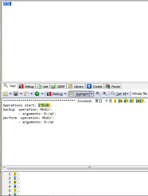Click highlighted time 10:47:57
148x196 pixels.
126,101
